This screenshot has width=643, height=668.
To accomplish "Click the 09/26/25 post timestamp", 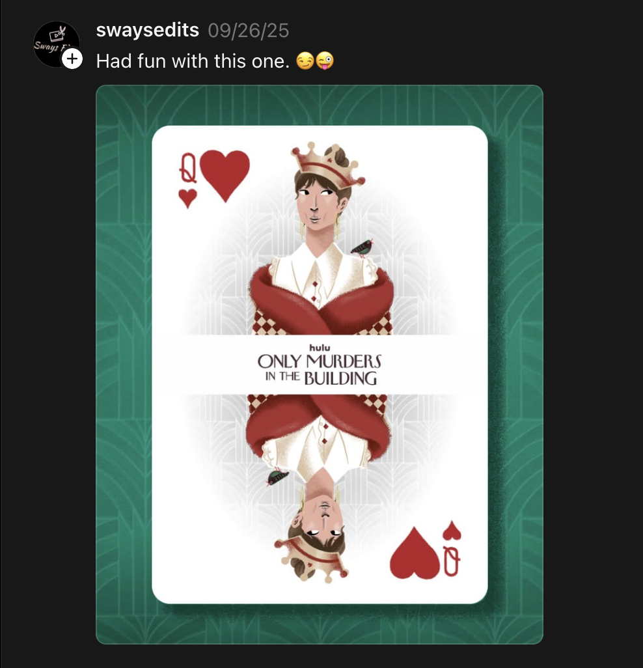I will tap(249, 31).
